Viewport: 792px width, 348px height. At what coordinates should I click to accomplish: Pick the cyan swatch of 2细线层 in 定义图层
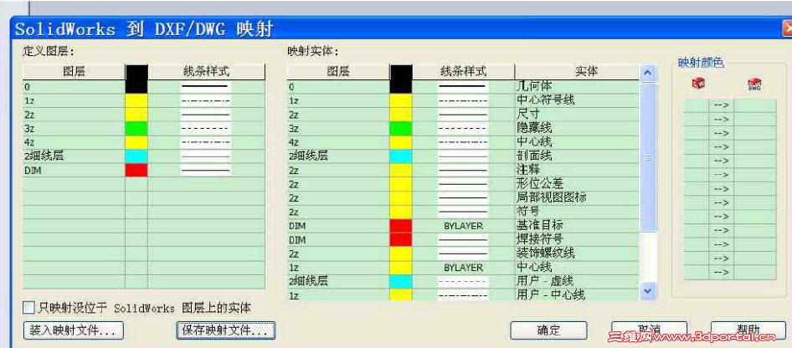click(136, 156)
